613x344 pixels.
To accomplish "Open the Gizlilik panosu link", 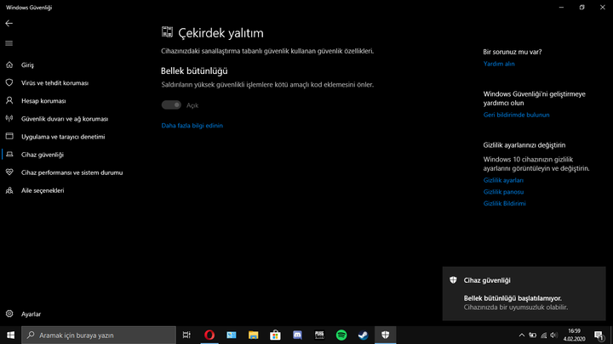I will [x=503, y=192].
